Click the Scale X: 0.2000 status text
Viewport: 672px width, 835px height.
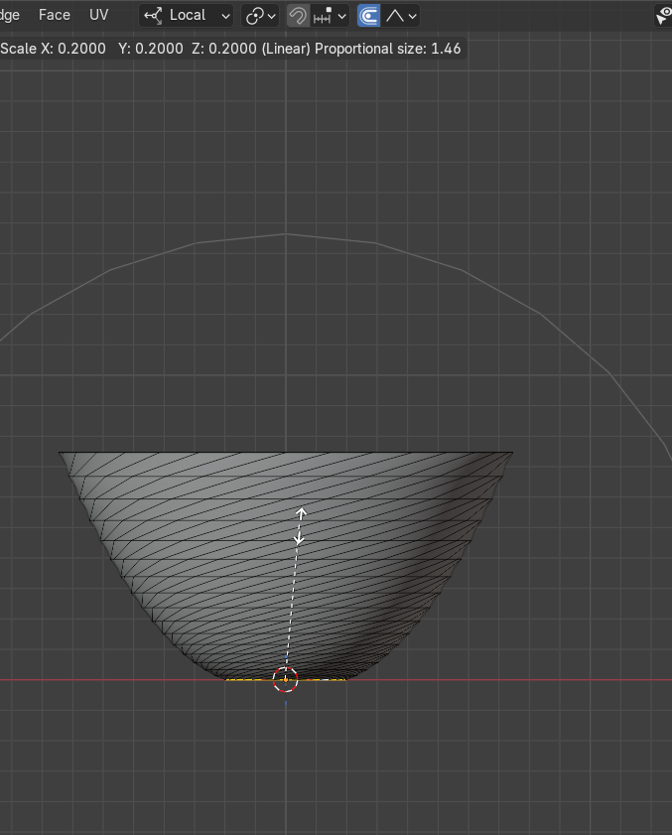coord(53,49)
